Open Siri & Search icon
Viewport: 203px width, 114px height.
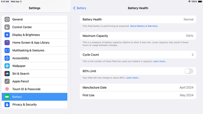(7, 74)
